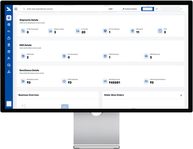
Task: Open the State-Wise Orders hamburger menu
Action: [181, 95]
